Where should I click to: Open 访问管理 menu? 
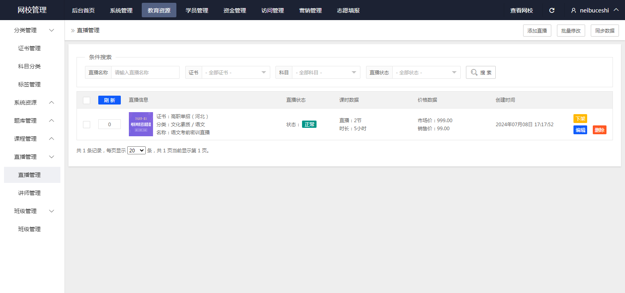[x=273, y=10]
